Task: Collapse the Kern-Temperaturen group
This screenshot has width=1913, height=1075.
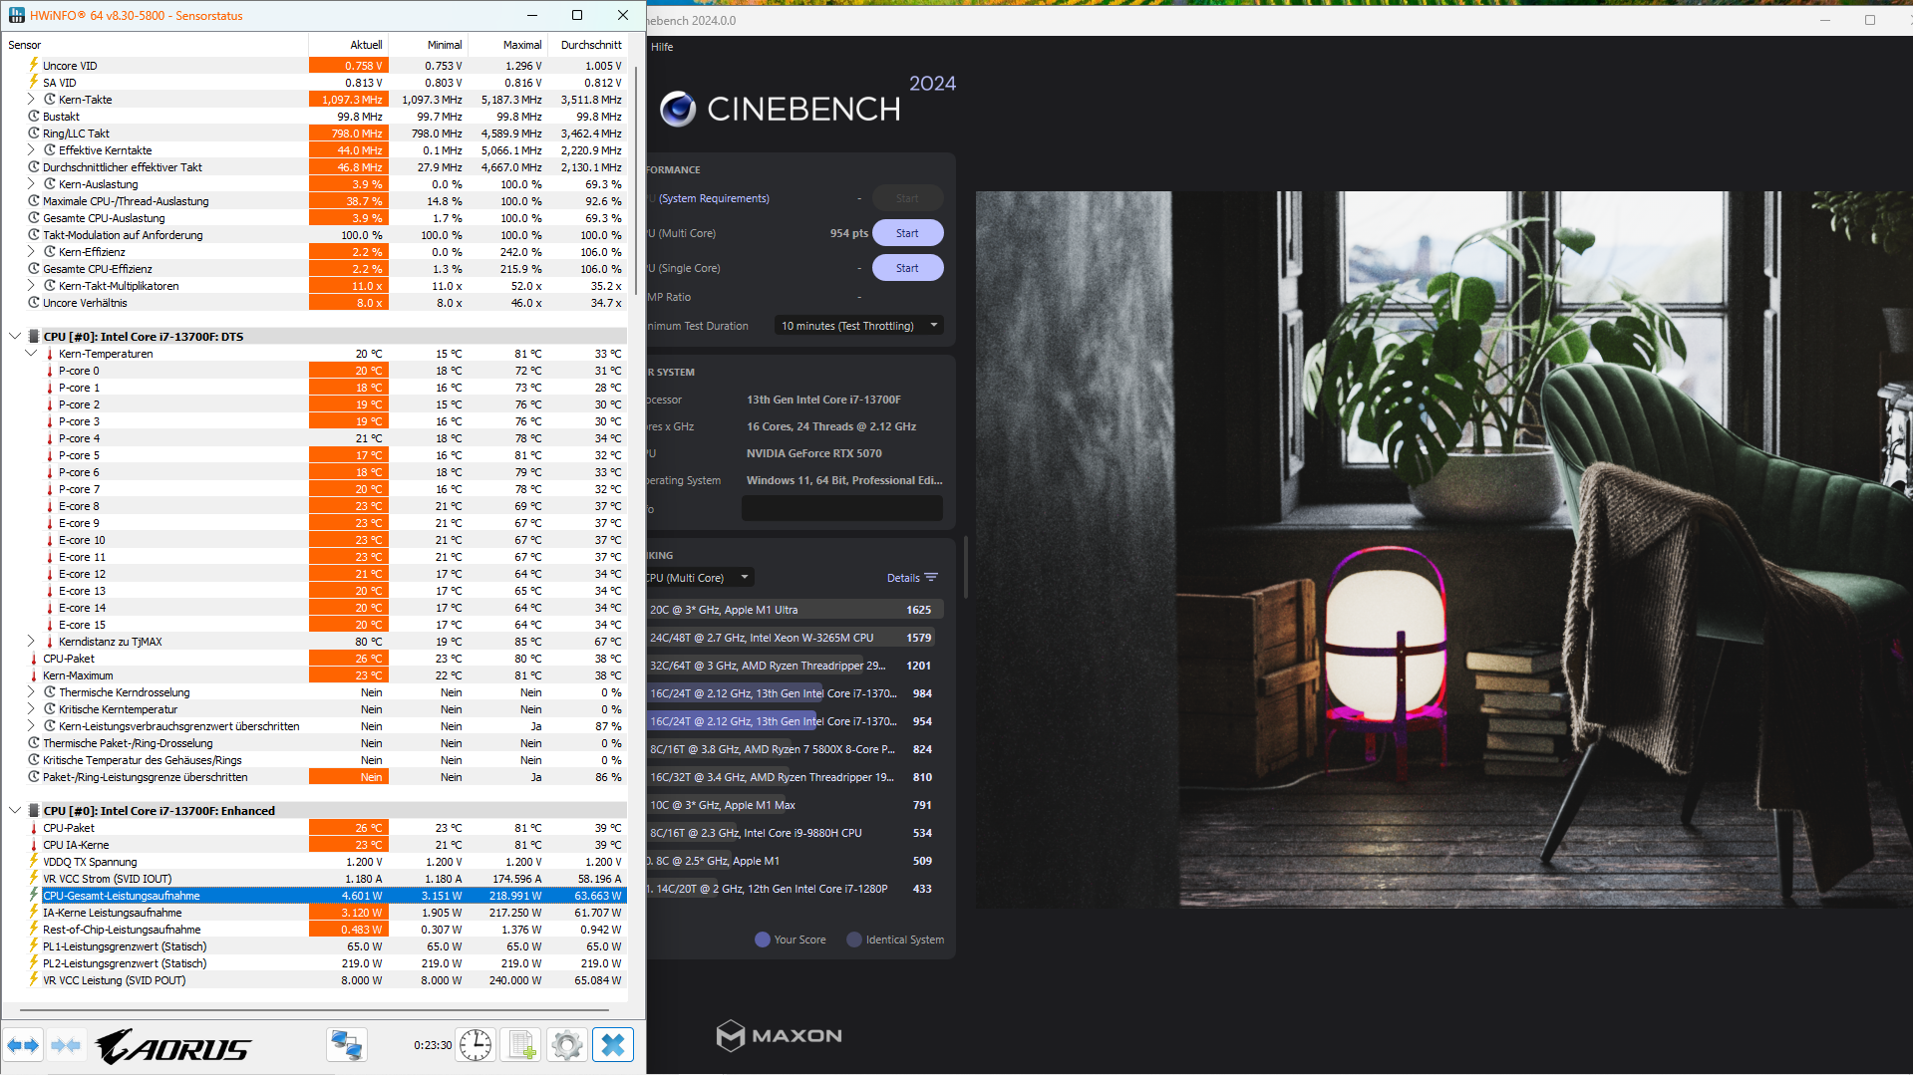Action: [31, 354]
